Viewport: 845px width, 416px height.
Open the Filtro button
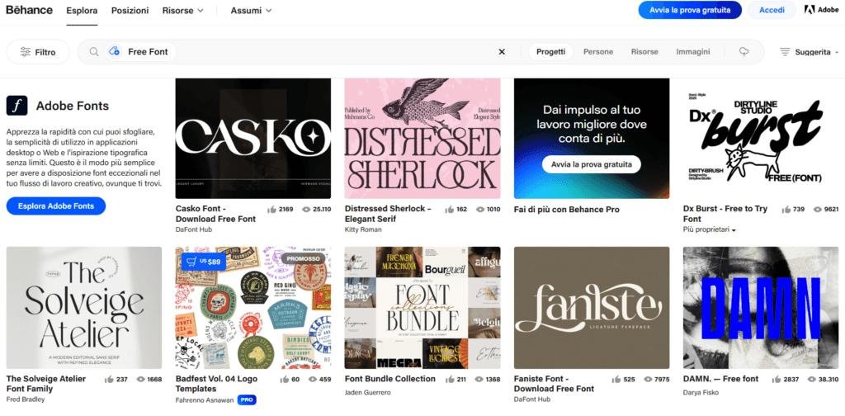coord(38,52)
